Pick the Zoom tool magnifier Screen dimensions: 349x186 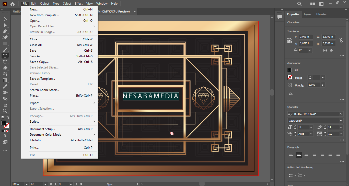[x=5, y=111]
